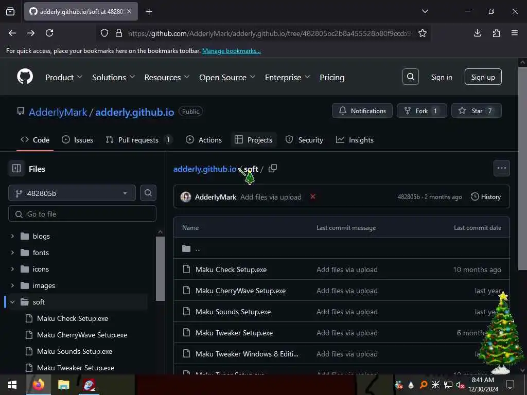527x395 pixels.
Task: Open the Insights tab
Action: click(x=355, y=140)
